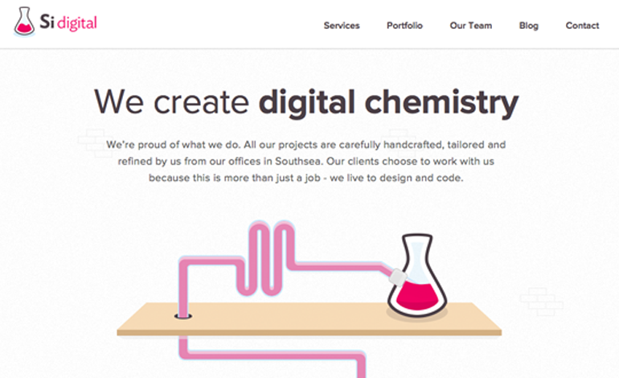Click the 'We create digital chemistry' headline
Image resolution: width=619 pixels, height=378 pixels.
(x=306, y=103)
